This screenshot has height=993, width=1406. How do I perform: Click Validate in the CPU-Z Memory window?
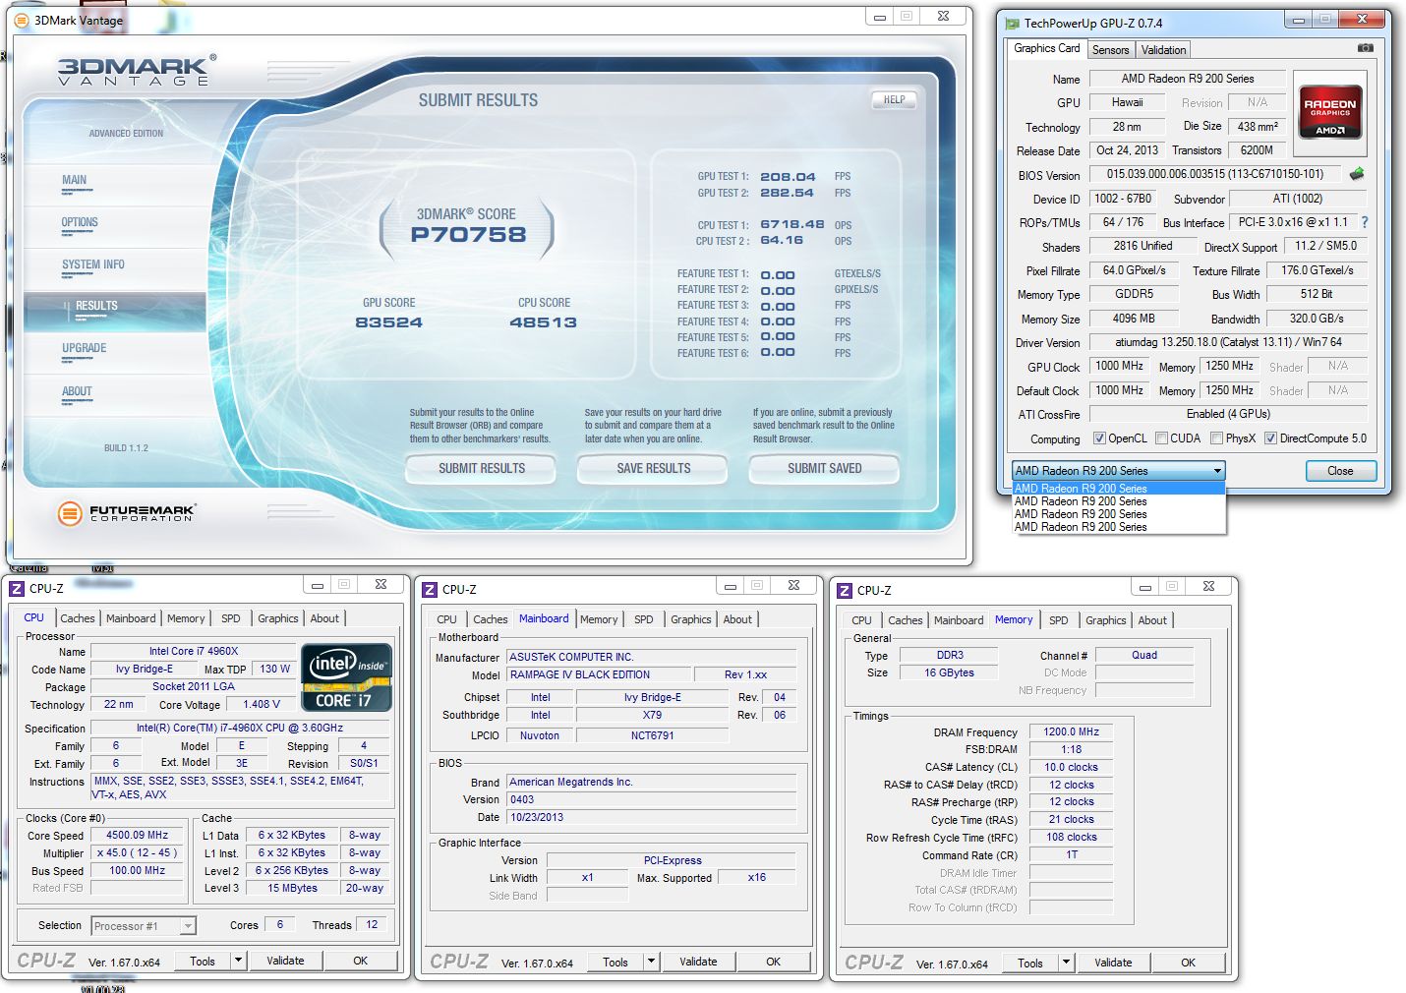(x=1113, y=963)
